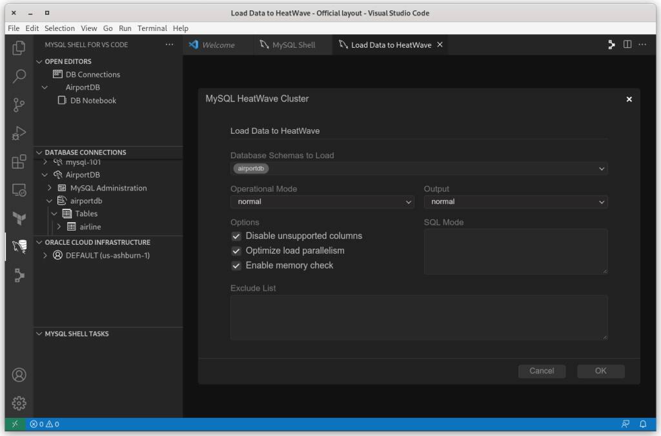Screen dimensions: 661x436
Task: Open sidebar Views and More Actions ellipsis
Action: pos(170,45)
